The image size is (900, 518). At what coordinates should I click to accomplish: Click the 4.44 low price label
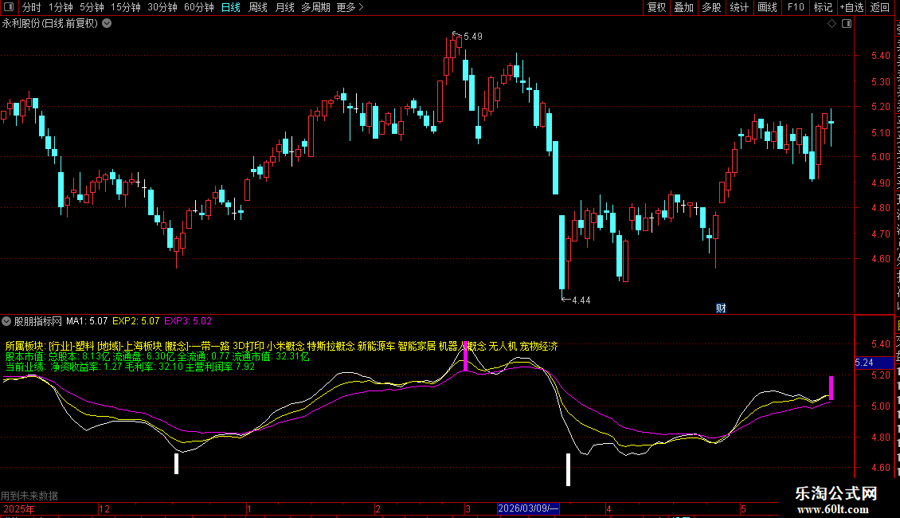[x=581, y=300]
